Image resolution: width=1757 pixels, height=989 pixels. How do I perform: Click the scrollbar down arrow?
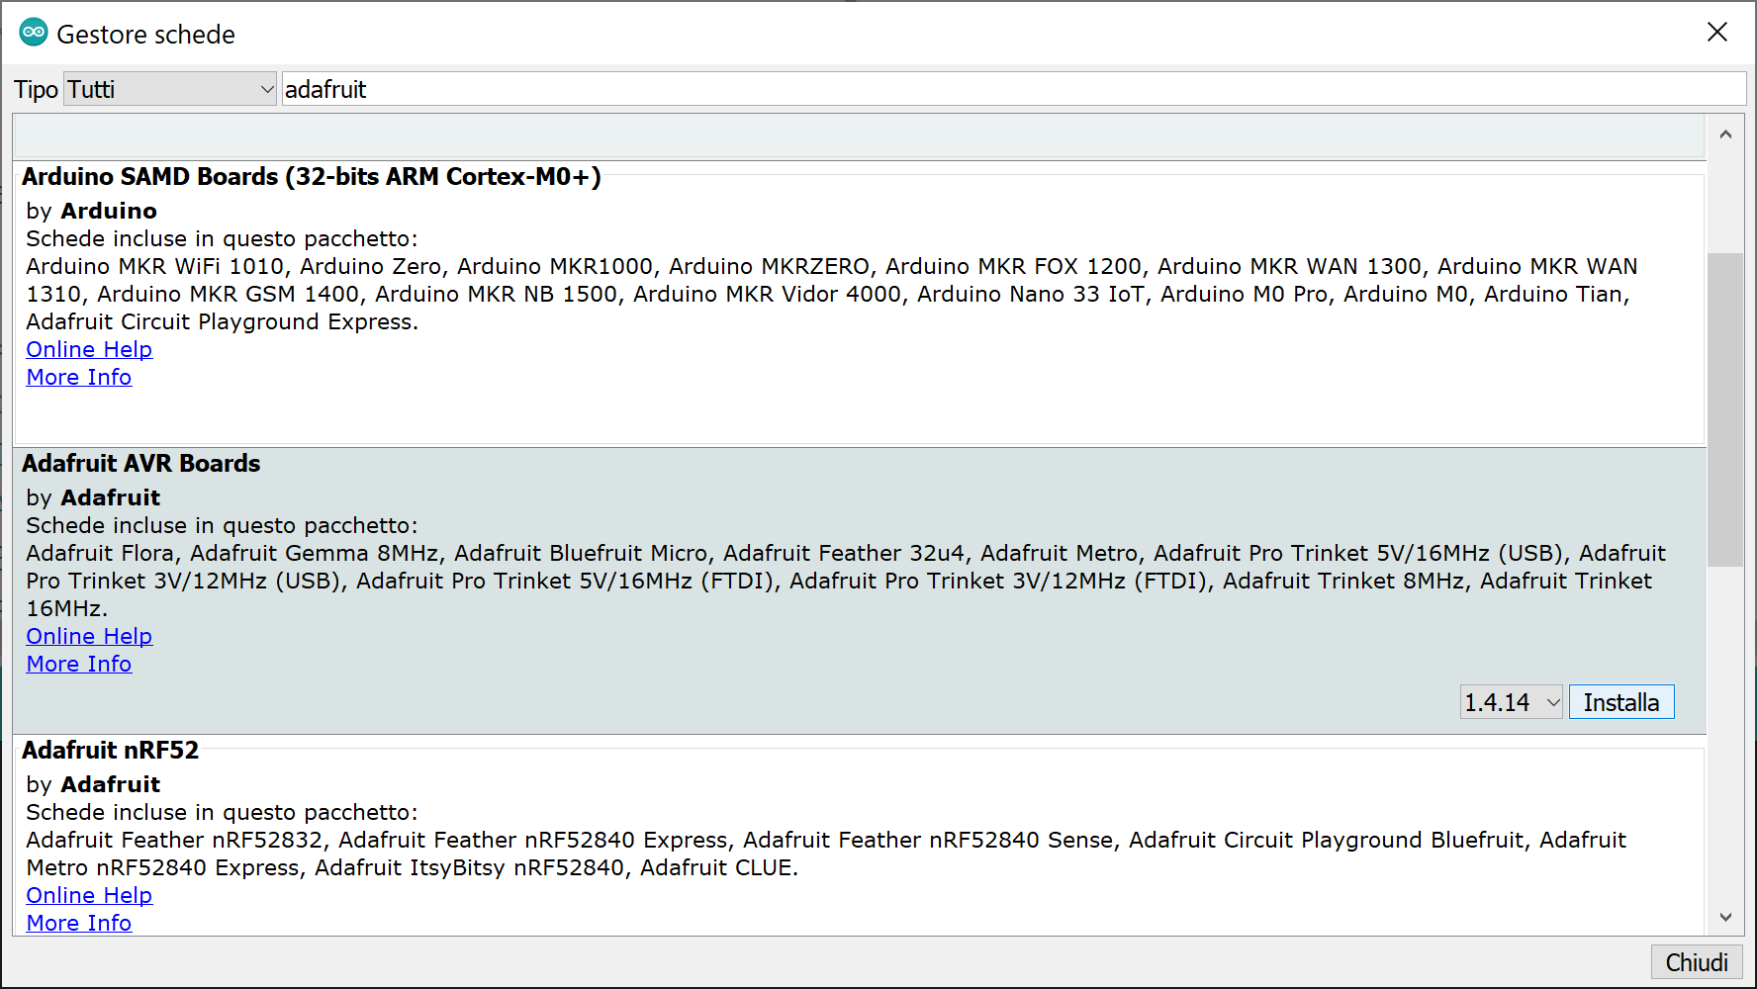(1725, 917)
